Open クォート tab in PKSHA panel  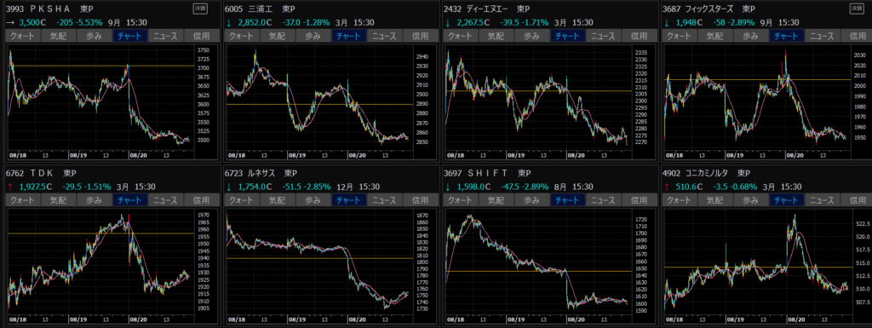point(22,36)
